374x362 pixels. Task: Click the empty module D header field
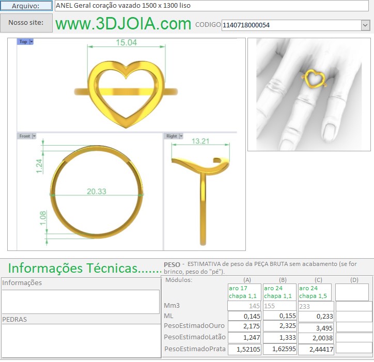pos(352,292)
